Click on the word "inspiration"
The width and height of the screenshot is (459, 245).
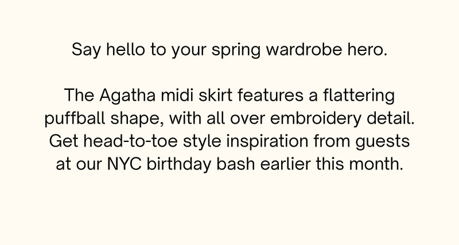pyautogui.click(x=267, y=142)
